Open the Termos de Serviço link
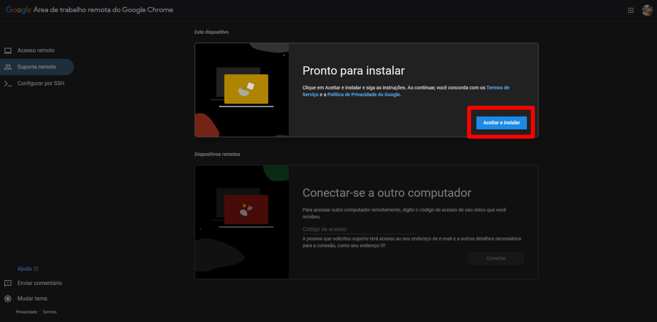This screenshot has width=657, height=322. [498, 88]
